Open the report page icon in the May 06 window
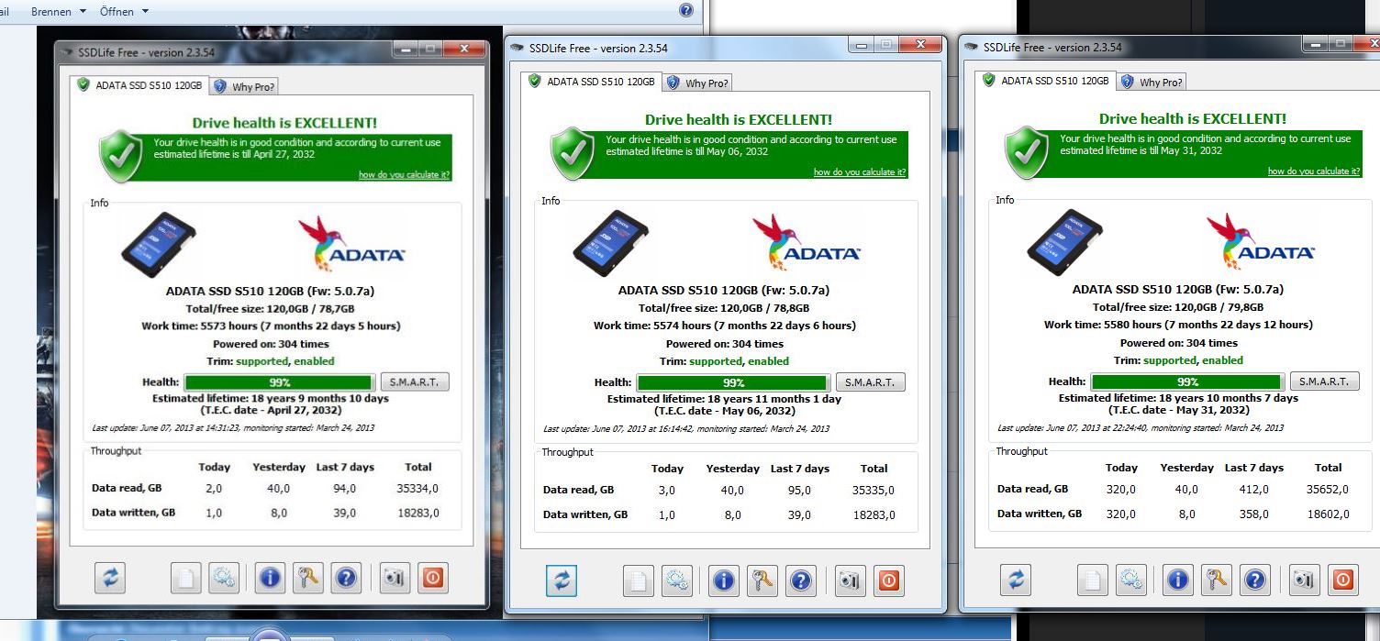The width and height of the screenshot is (1380, 641). [640, 580]
